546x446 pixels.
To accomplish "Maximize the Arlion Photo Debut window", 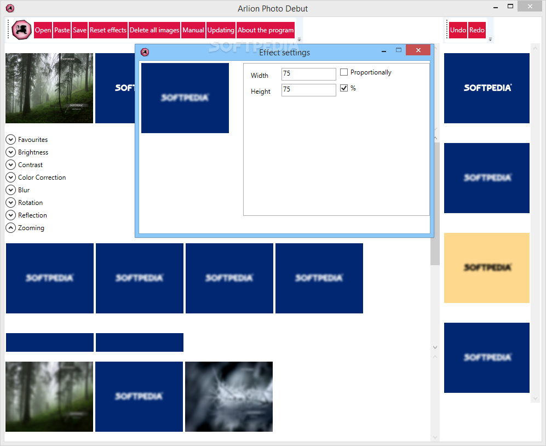I will (510, 6).
